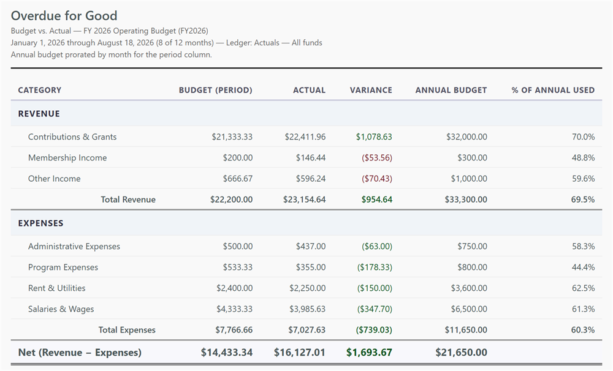Screen dimensions: 613x371
Task: Click the REVENUE section heading
Action: pyautogui.click(x=39, y=114)
